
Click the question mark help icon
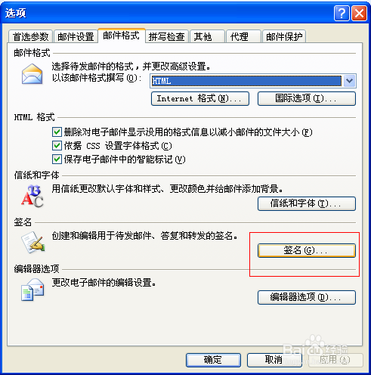[x=342, y=14]
